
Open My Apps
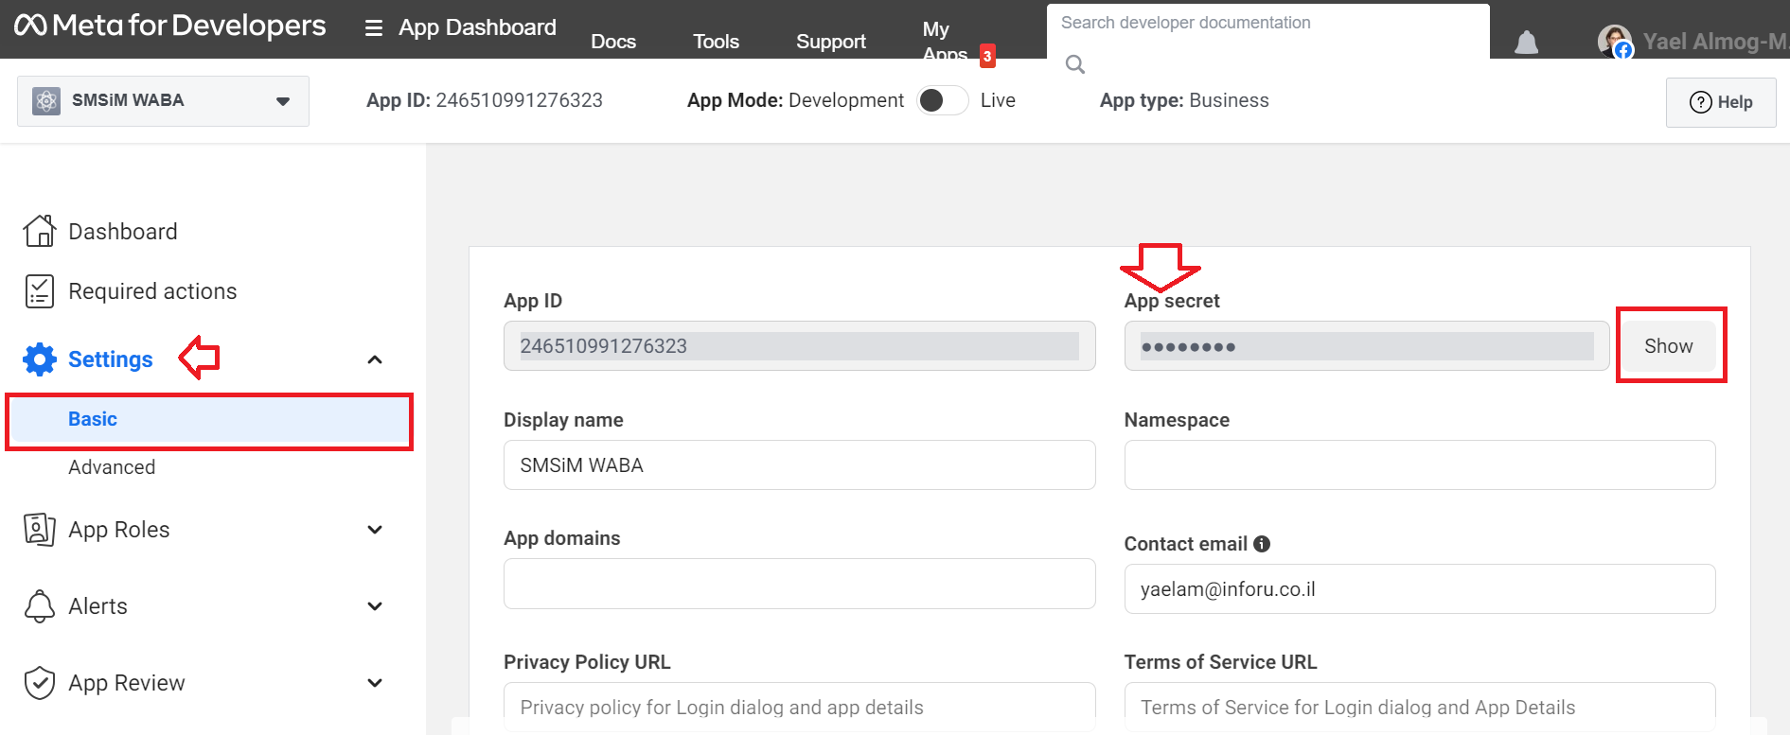[x=944, y=42]
